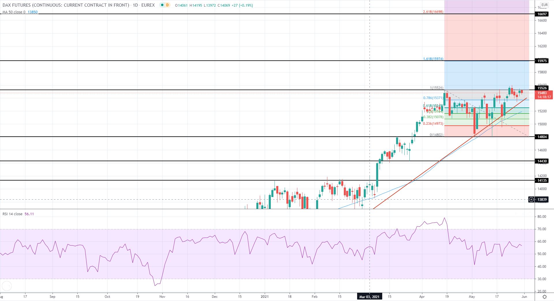
Task: Click the red 15483 current price label
Action: click(x=544, y=95)
